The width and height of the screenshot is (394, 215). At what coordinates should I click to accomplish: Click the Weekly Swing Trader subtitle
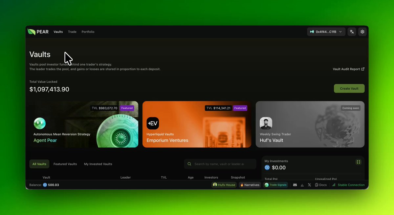point(275,134)
